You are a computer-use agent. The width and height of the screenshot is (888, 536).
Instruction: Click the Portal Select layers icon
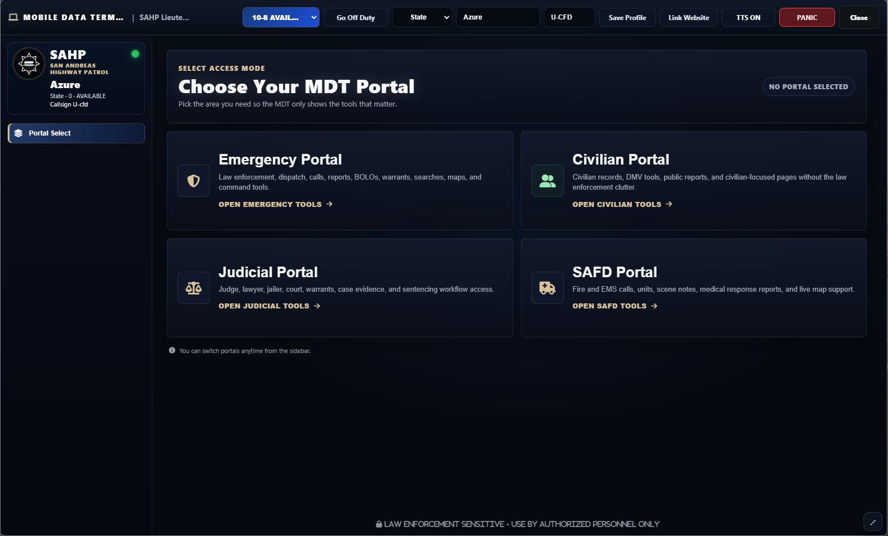pyautogui.click(x=18, y=133)
